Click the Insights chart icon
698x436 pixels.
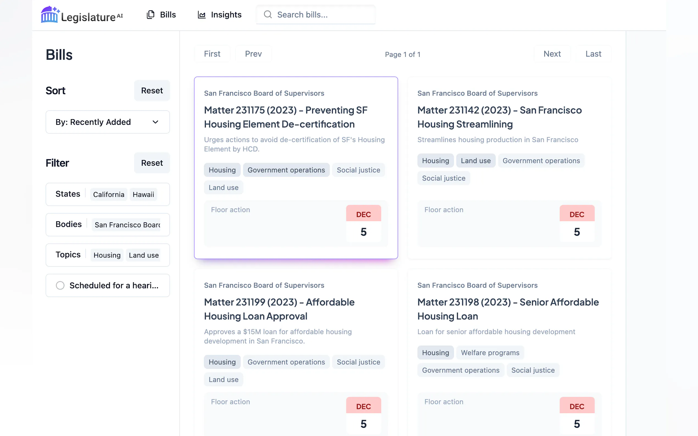coord(201,15)
